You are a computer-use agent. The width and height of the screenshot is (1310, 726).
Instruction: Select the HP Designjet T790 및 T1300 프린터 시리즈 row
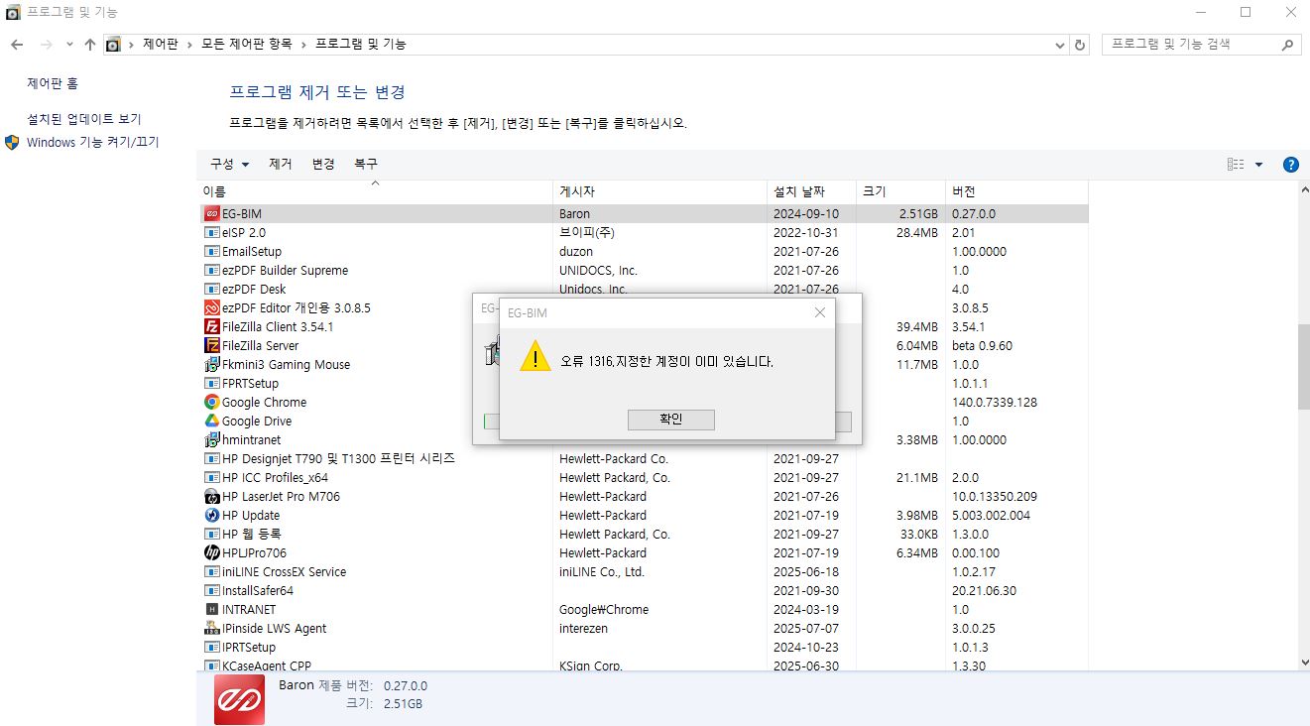click(646, 458)
